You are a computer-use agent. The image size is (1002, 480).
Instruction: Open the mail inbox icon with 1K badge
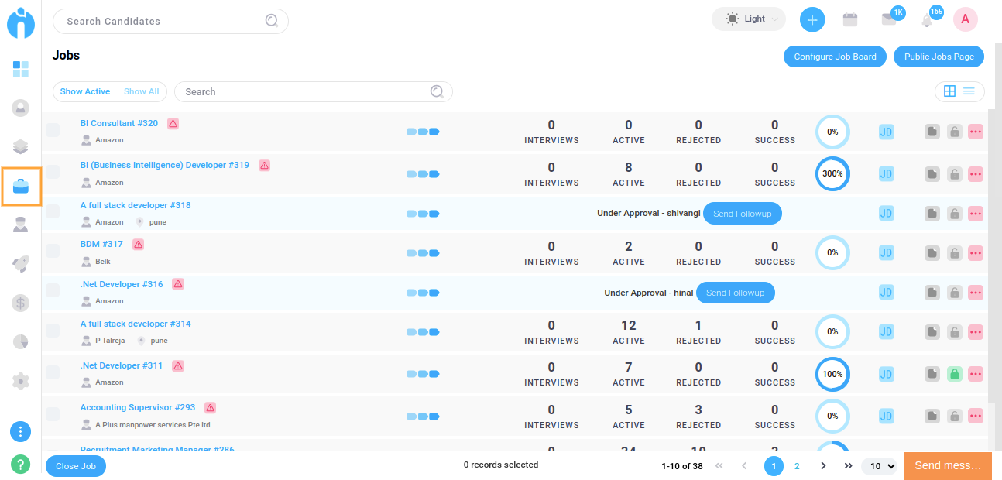[x=889, y=20]
